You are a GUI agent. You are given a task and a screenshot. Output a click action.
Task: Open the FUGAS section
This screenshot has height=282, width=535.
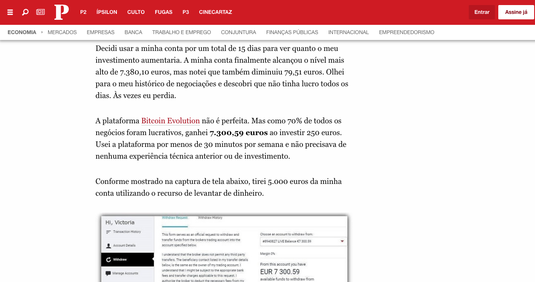coord(164,12)
